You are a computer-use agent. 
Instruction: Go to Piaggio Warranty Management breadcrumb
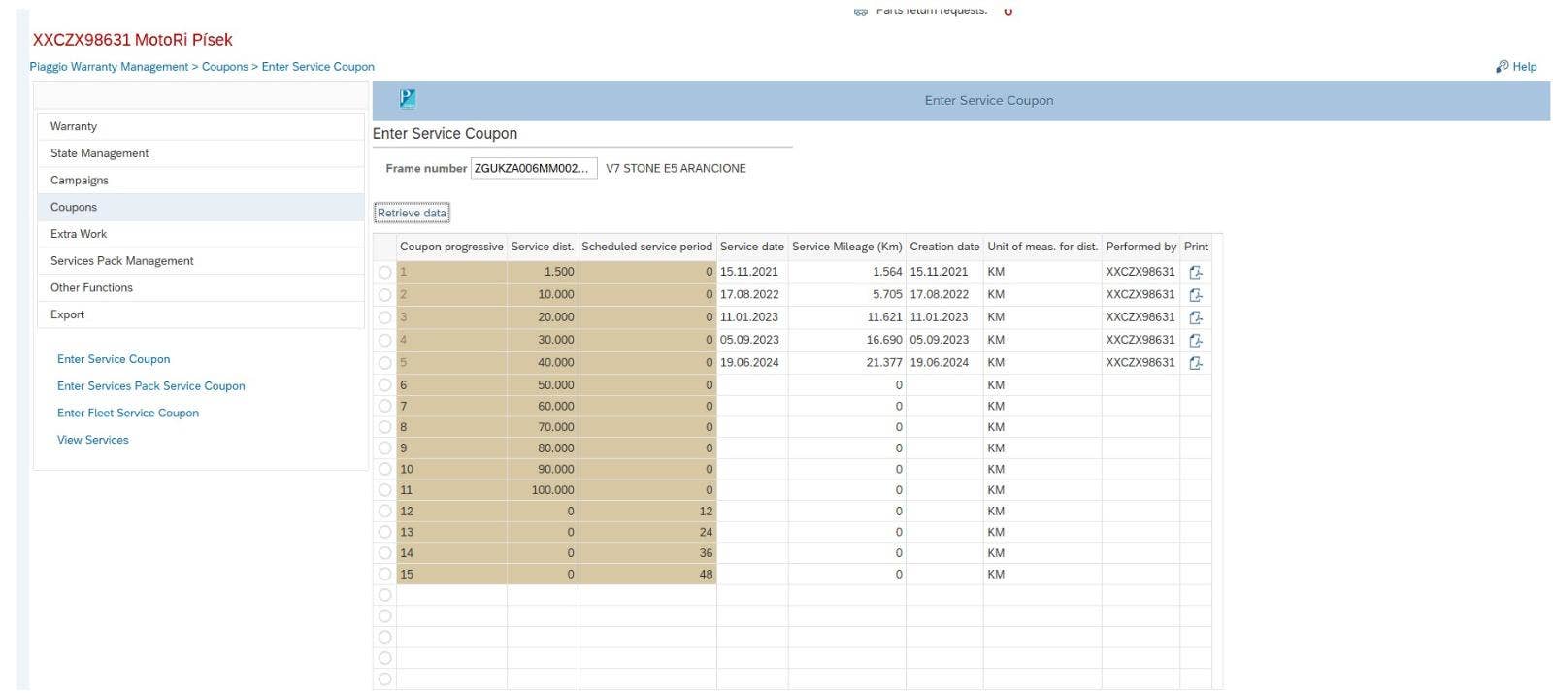109,67
